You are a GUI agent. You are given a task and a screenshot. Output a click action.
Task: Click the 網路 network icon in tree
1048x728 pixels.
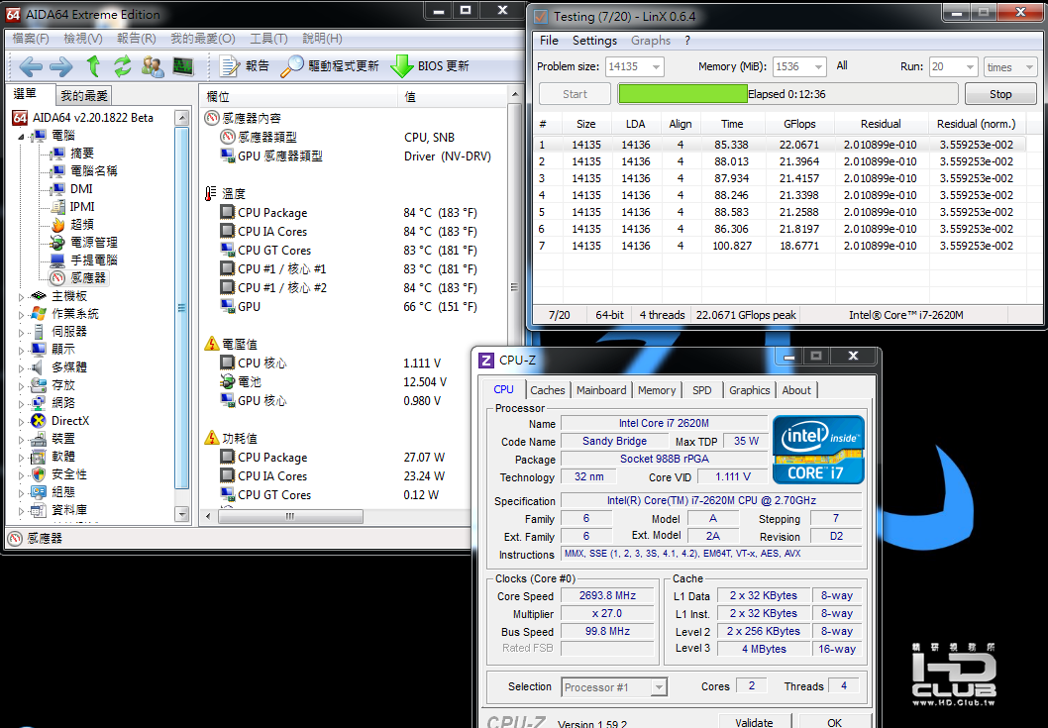(39, 403)
